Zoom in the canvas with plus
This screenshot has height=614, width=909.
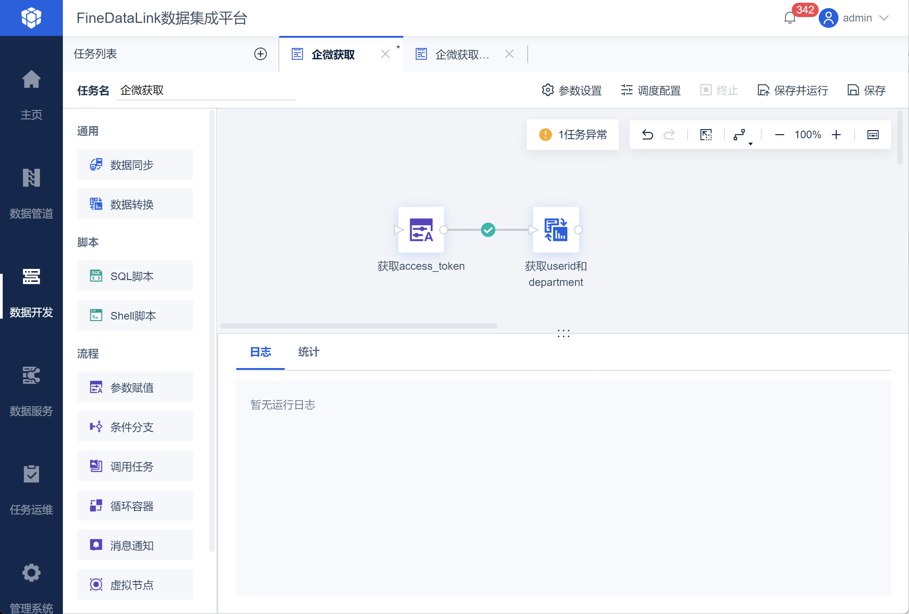coord(836,135)
